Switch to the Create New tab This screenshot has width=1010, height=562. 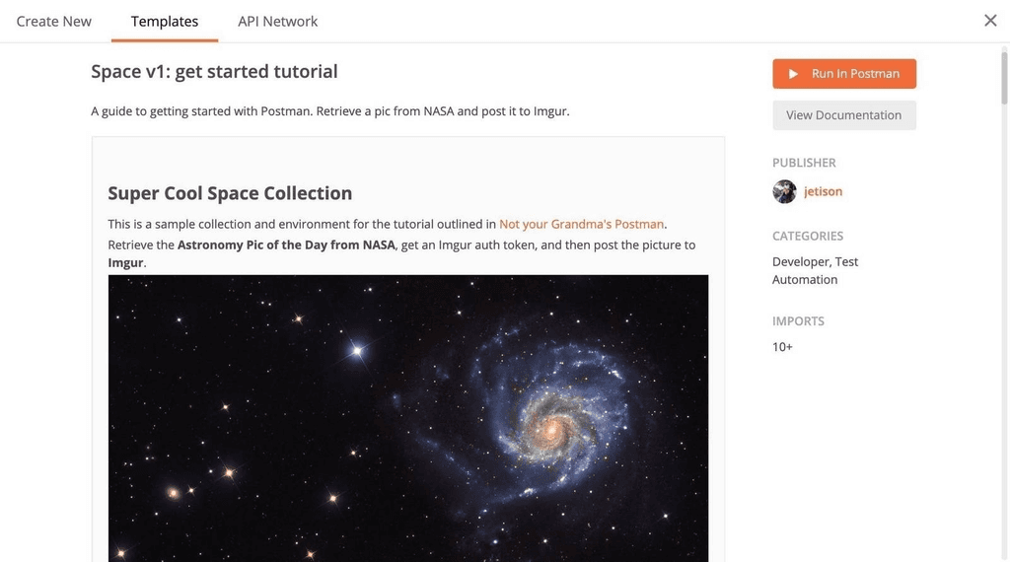54,21
